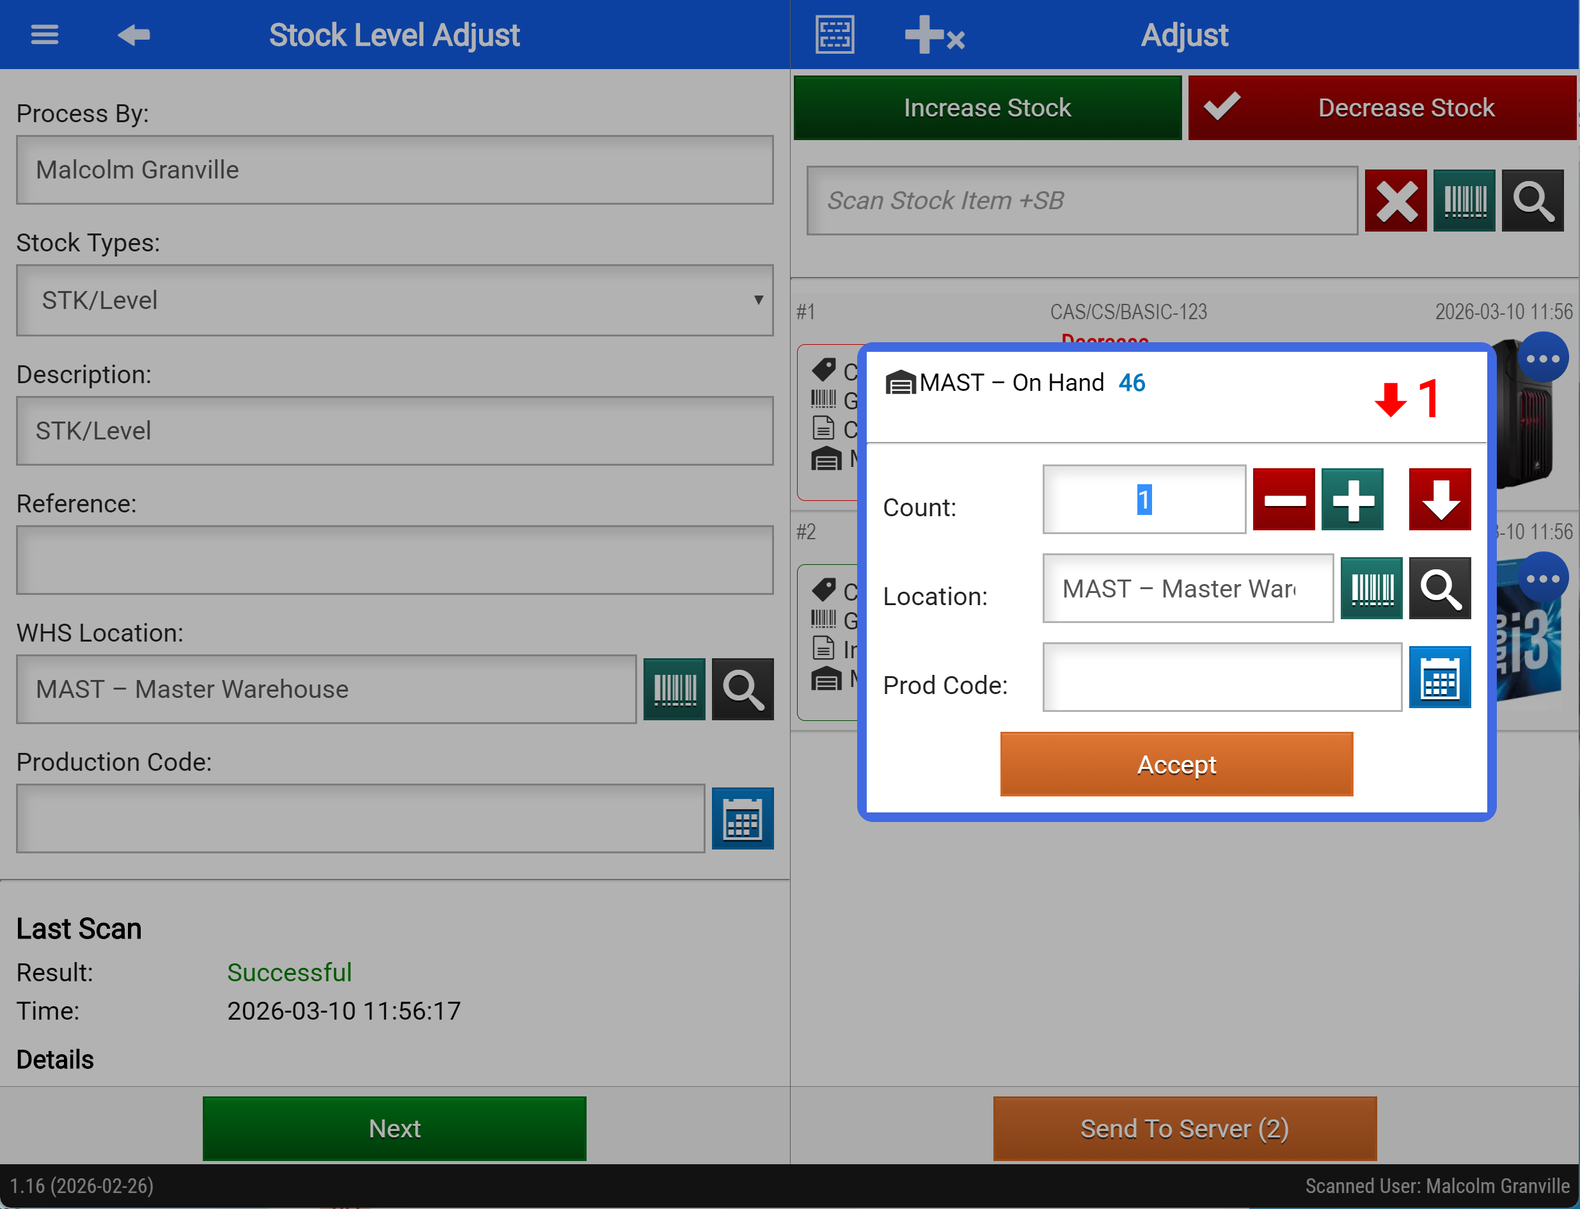The height and width of the screenshot is (1209, 1580).
Task: Select the Increase Stock toggle
Action: click(987, 108)
